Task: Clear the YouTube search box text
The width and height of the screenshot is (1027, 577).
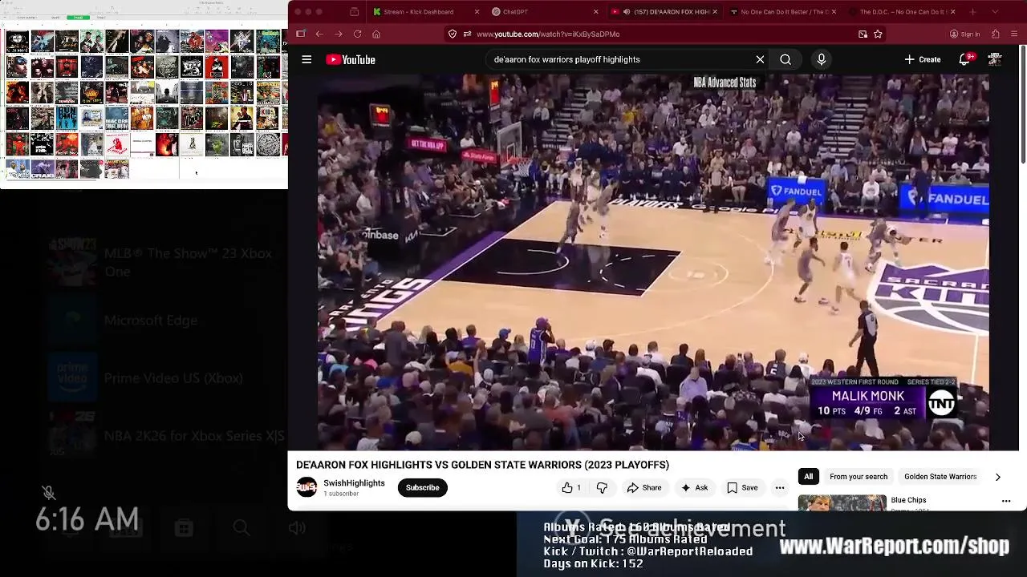Action: (x=760, y=59)
